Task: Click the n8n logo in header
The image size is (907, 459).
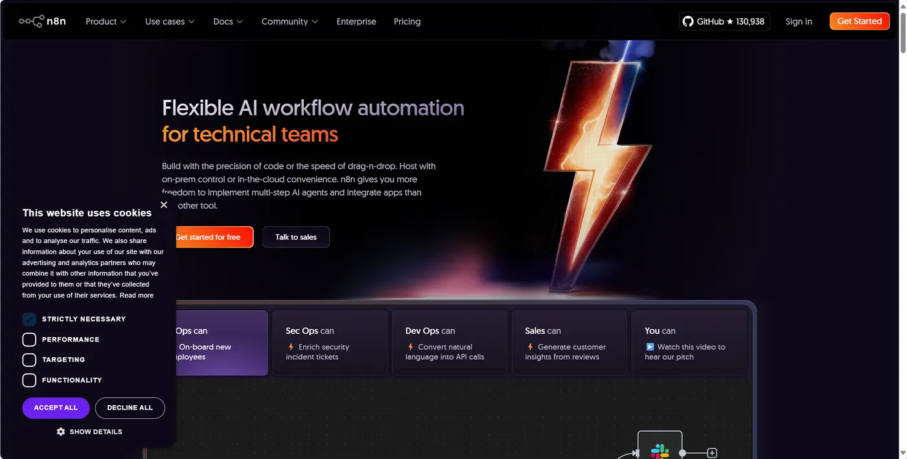Action: tap(42, 21)
